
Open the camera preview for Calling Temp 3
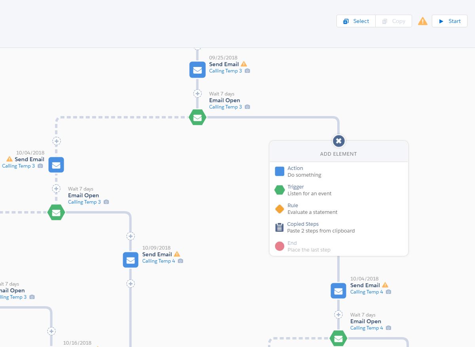[248, 71]
